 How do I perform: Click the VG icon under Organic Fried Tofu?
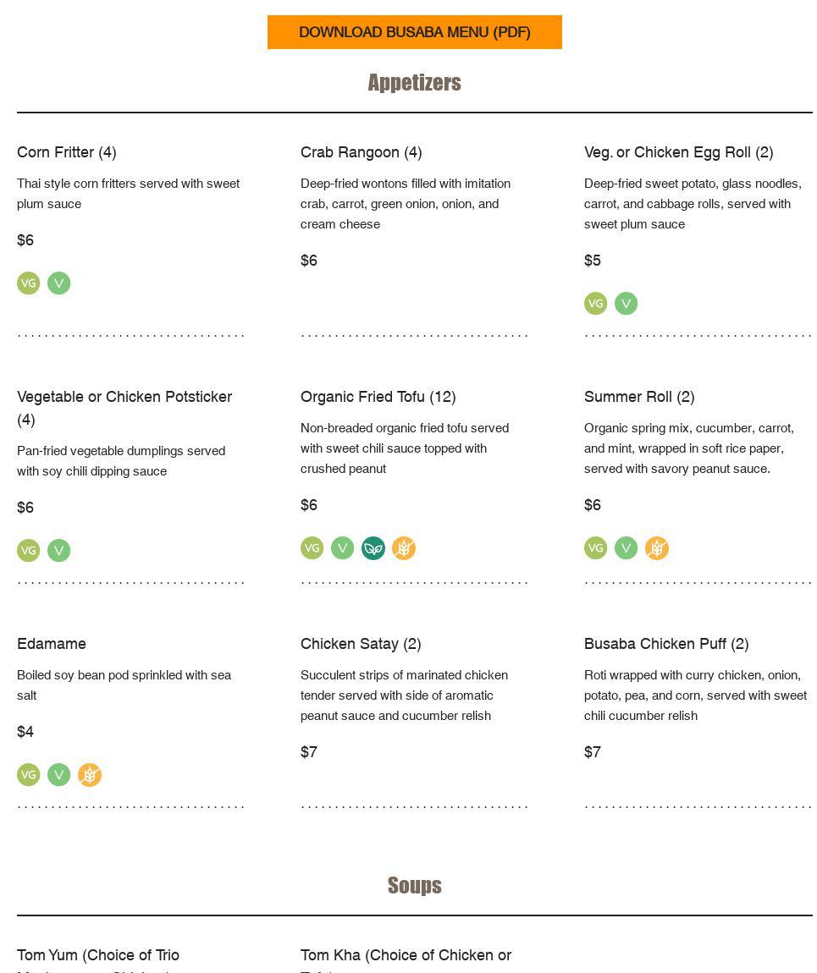pyautogui.click(x=312, y=548)
